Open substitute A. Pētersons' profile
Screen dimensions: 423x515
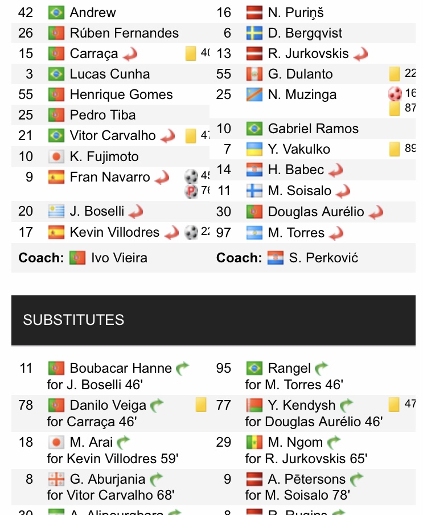307,479
